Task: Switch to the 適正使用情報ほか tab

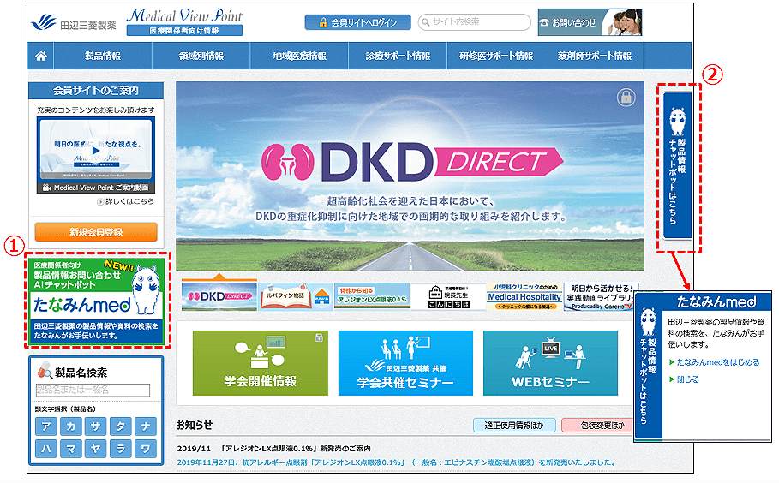Action: click(x=513, y=426)
